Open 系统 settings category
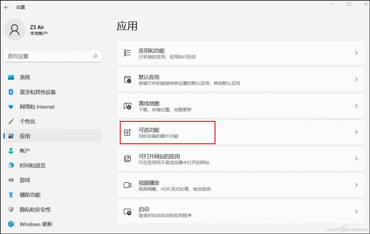The height and width of the screenshot is (234, 370). coord(53,77)
